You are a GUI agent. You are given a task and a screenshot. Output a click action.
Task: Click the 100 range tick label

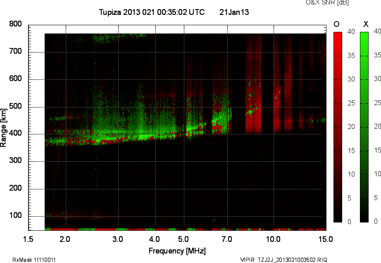(x=15, y=215)
